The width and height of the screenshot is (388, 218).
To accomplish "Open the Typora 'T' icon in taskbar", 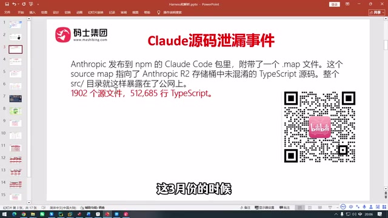I will coord(98,214).
